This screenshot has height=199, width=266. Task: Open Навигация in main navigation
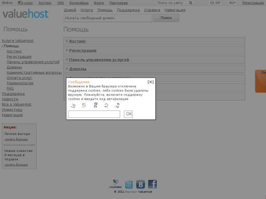[x=175, y=10]
